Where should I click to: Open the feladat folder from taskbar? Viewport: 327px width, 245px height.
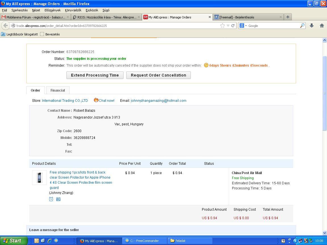(190, 241)
